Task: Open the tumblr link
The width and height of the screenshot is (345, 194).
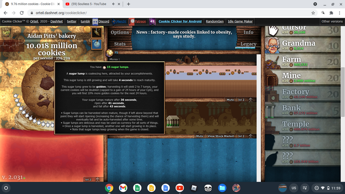Action: point(85,22)
